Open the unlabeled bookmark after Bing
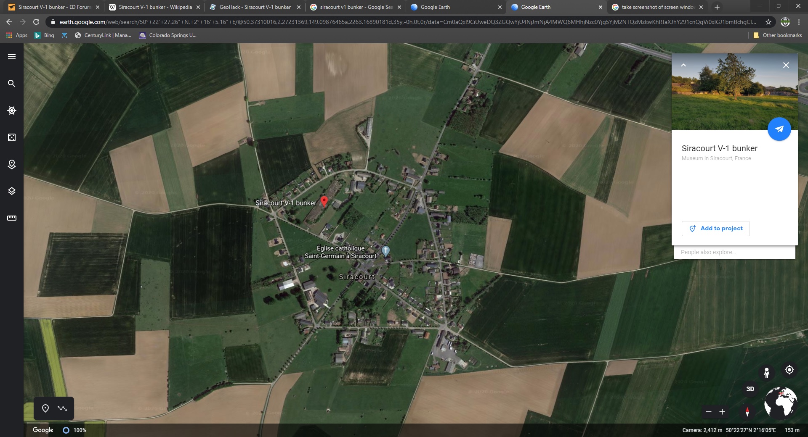 pos(64,35)
